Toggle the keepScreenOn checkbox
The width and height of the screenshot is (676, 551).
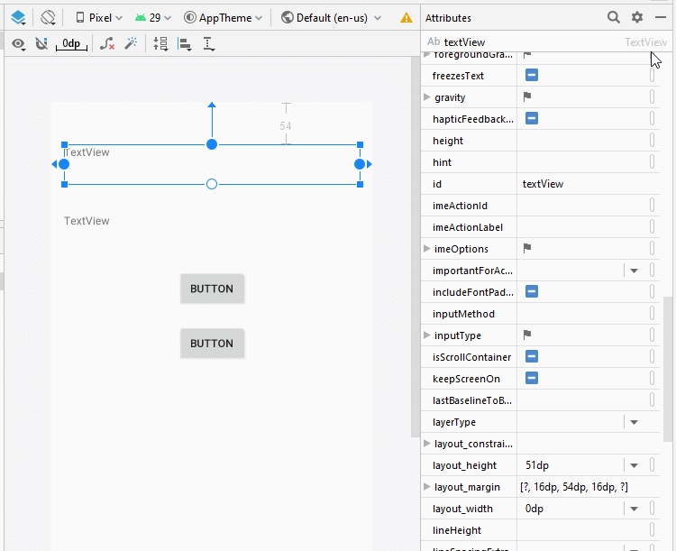coord(532,378)
